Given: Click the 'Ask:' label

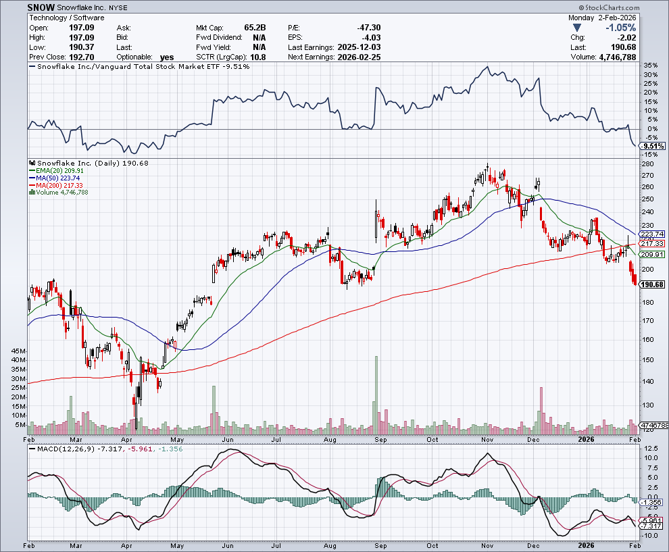Looking at the screenshot, I should [123, 28].
